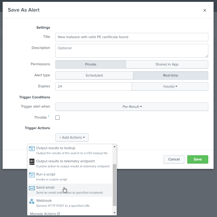Set permissions to Shared in App

tap(167, 64)
